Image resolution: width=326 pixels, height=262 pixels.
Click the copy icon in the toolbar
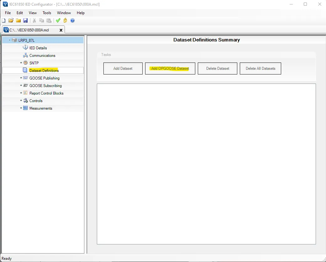pyautogui.click(x=42, y=20)
